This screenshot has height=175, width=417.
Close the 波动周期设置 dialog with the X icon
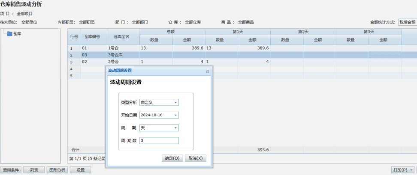click(x=207, y=71)
